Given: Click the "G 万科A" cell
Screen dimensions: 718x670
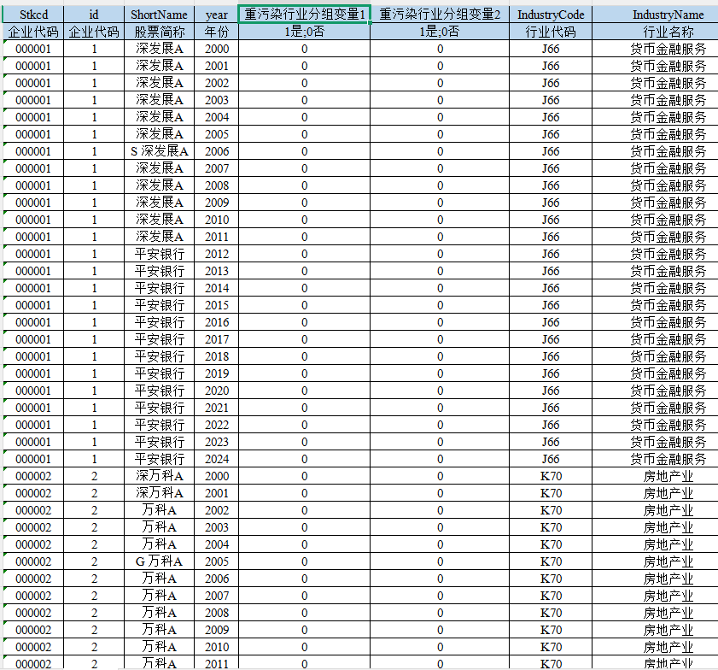Looking at the screenshot, I should (159, 561).
